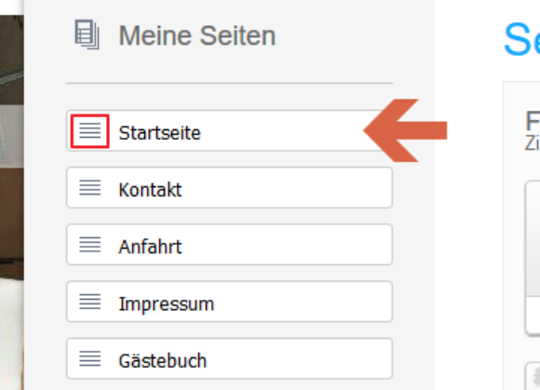
Task: Select the Impressum page entry
Action: [x=229, y=302]
